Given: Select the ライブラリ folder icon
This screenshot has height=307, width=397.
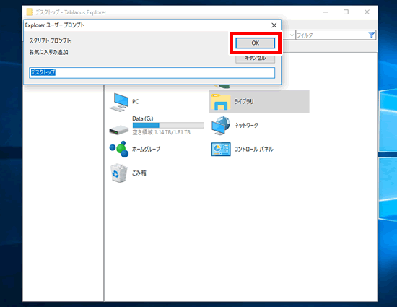Looking at the screenshot, I should [x=221, y=102].
